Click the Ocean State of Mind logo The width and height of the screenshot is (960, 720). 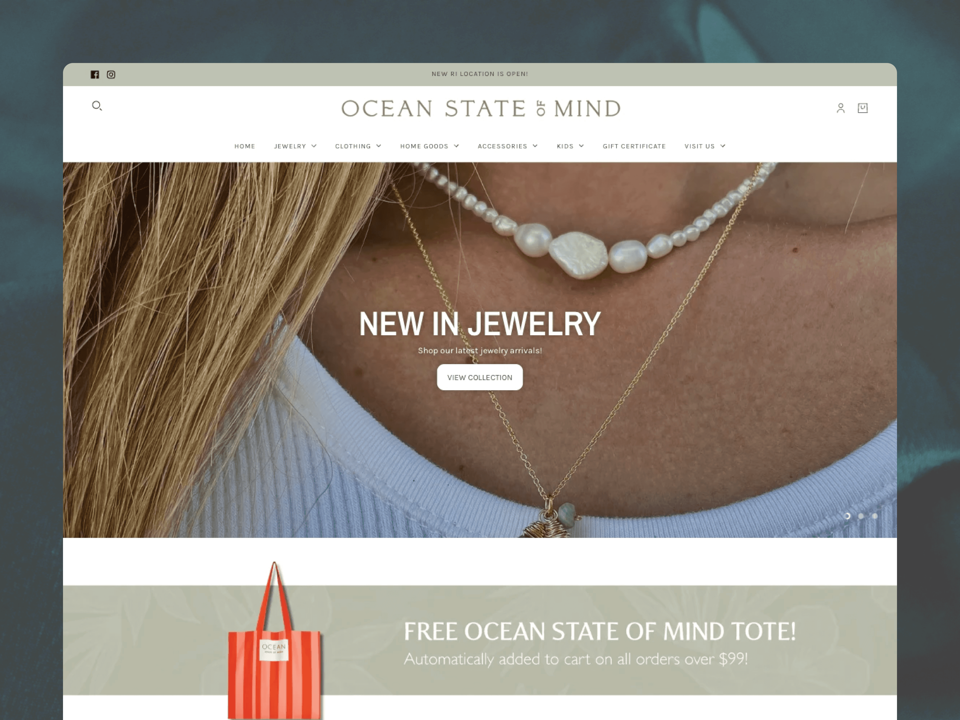[481, 108]
